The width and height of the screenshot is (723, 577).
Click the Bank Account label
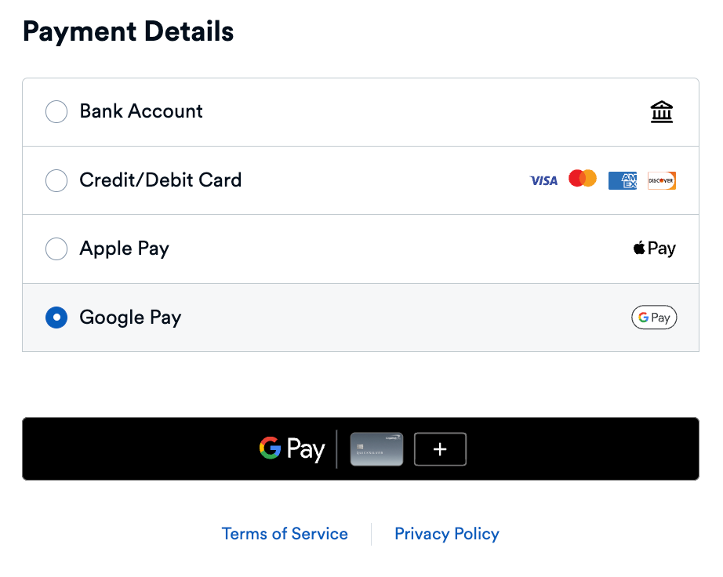tap(141, 111)
